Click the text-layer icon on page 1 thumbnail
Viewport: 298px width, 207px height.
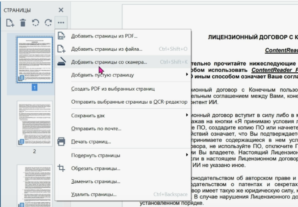(21, 78)
